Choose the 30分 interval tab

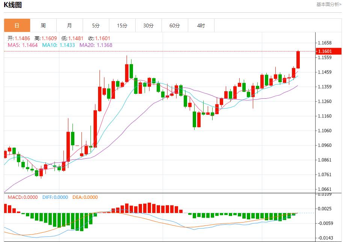148,26
